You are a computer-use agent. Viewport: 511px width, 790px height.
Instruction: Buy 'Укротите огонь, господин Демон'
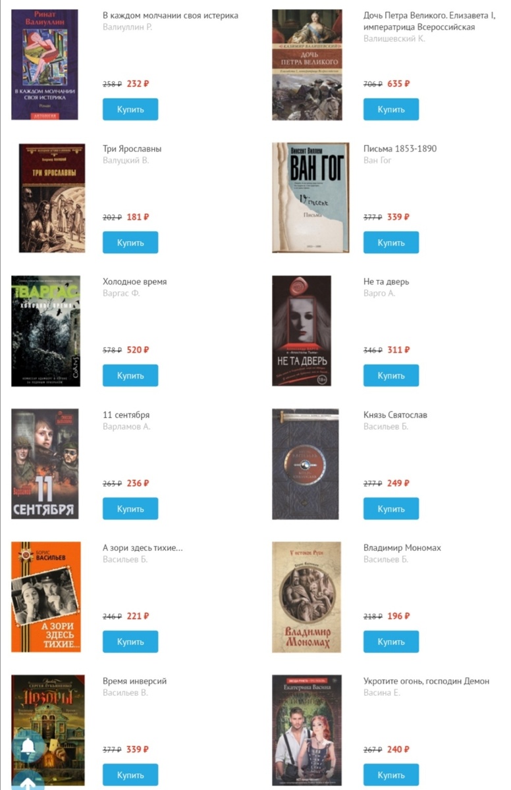coord(391,775)
